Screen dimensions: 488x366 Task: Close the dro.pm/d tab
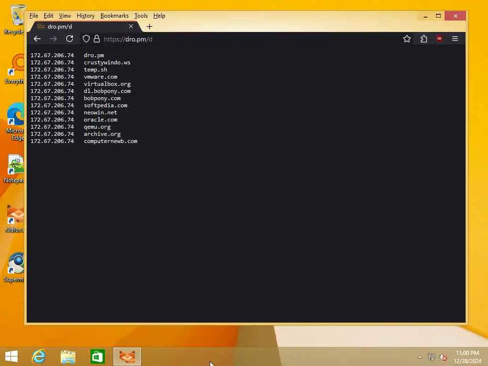pos(131,27)
